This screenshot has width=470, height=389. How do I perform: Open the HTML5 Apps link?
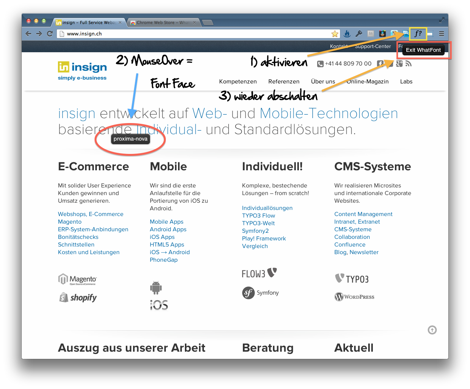[x=167, y=245]
